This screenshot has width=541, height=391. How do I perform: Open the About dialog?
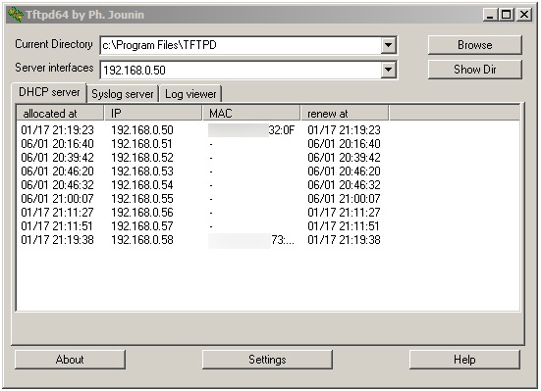(70, 360)
